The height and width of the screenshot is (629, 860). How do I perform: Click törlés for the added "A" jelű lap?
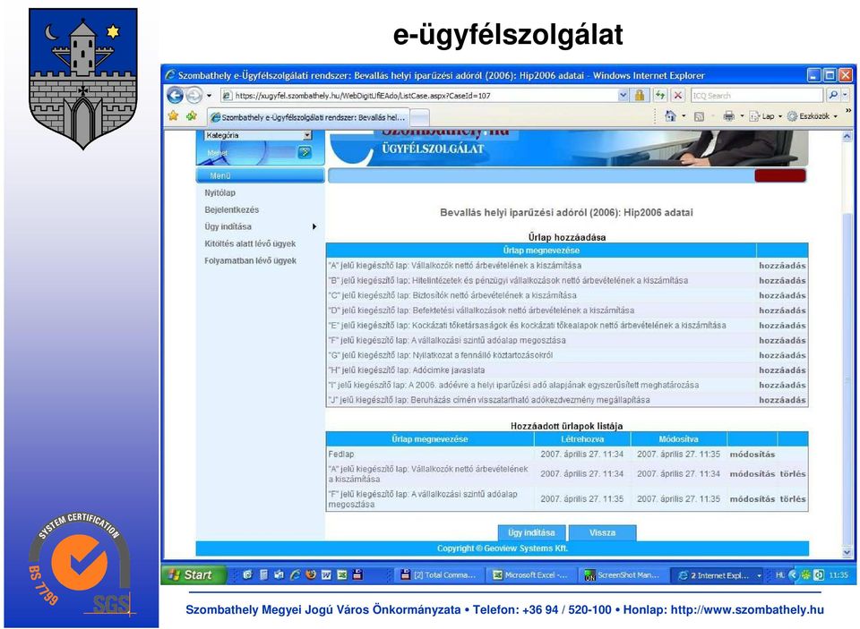[x=793, y=474]
